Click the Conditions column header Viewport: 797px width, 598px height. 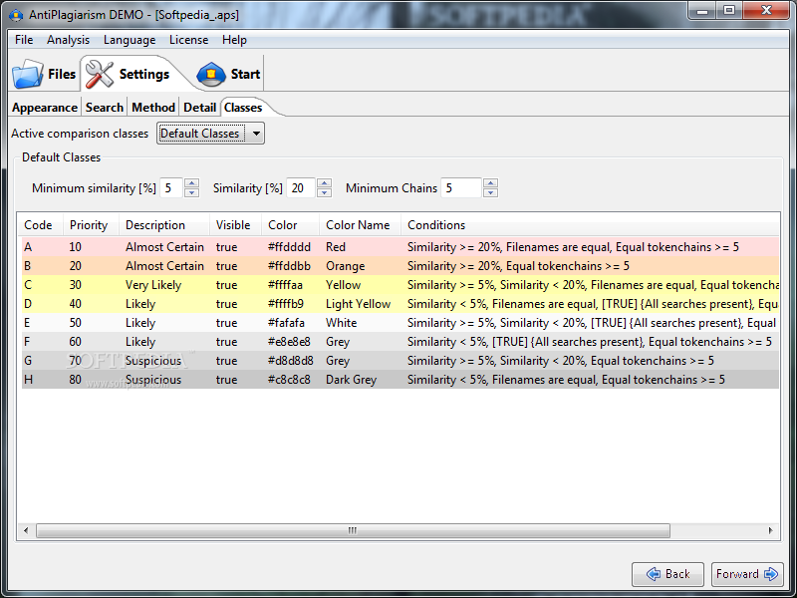(590, 225)
